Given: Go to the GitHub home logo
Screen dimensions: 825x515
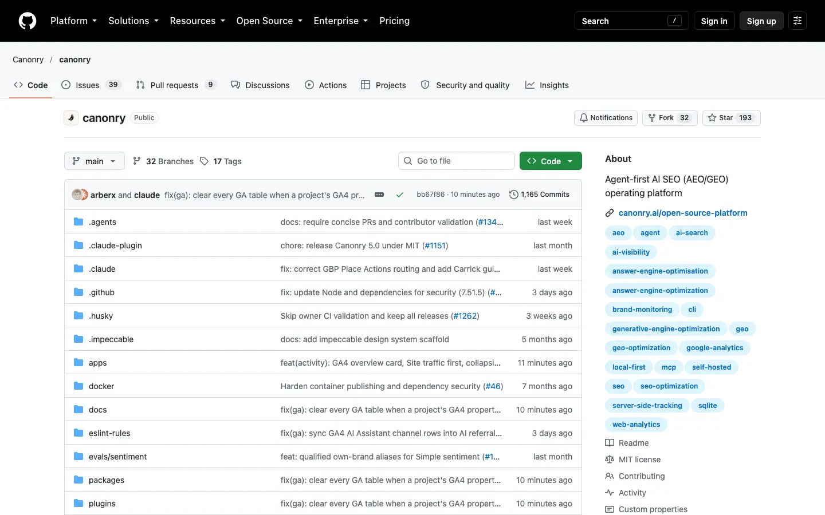Looking at the screenshot, I should (x=27, y=21).
